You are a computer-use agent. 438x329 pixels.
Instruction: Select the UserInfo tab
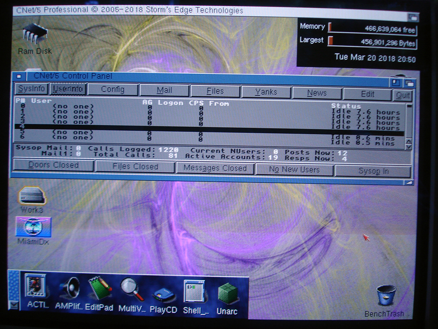coord(68,89)
